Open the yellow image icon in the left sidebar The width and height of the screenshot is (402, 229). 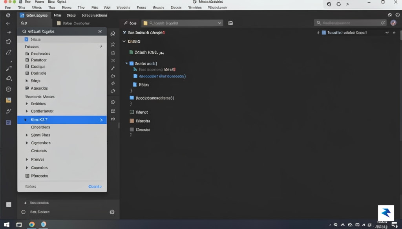(9, 100)
